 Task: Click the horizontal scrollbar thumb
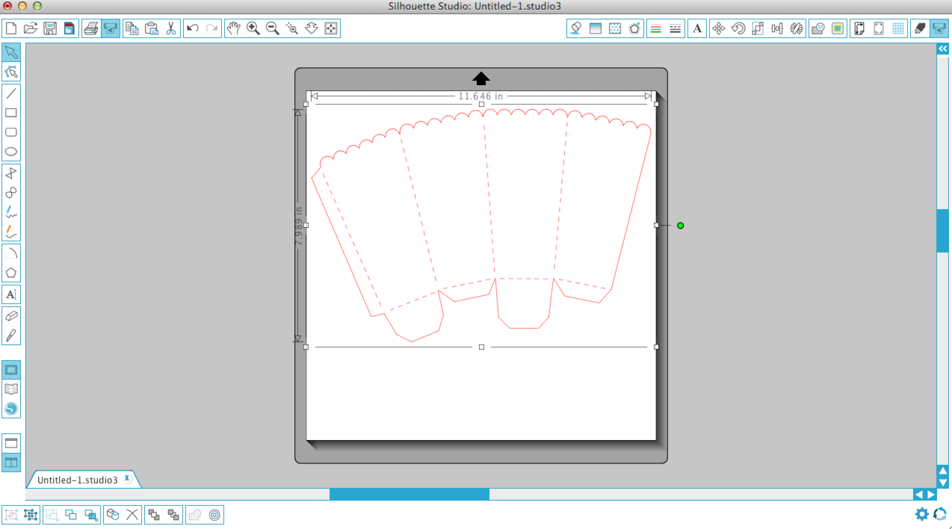(409, 494)
